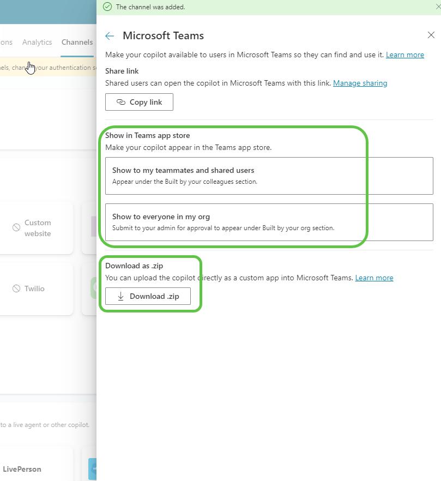Viewport: 441px width, 481px height.
Task: Click the green channel icon right of Twilio
Action: [93, 288]
